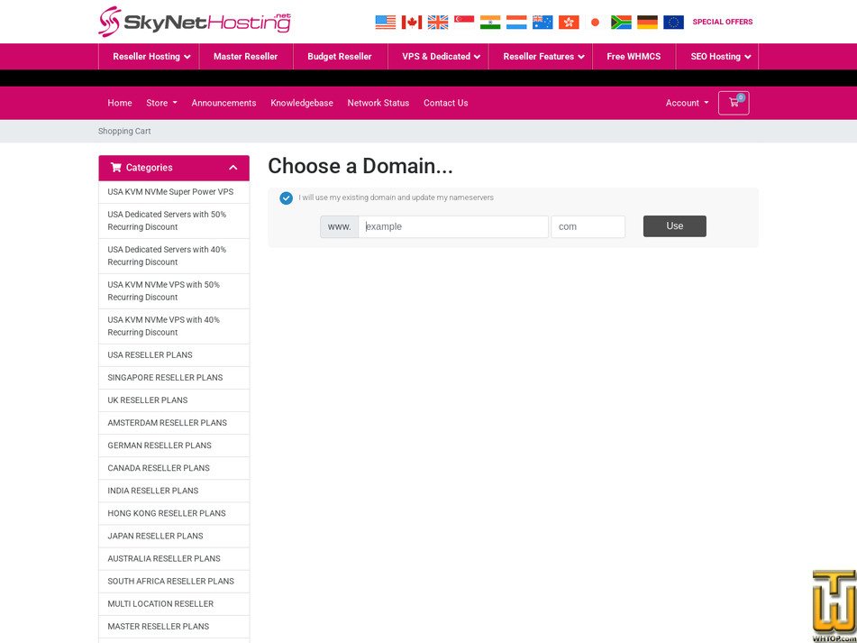This screenshot has height=643, width=857.
Task: Select the existing domain nameservers option
Action: pyautogui.click(x=286, y=197)
